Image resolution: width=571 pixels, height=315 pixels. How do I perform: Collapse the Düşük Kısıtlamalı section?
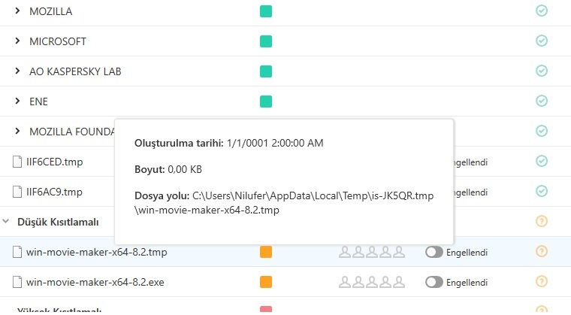click(x=7, y=222)
